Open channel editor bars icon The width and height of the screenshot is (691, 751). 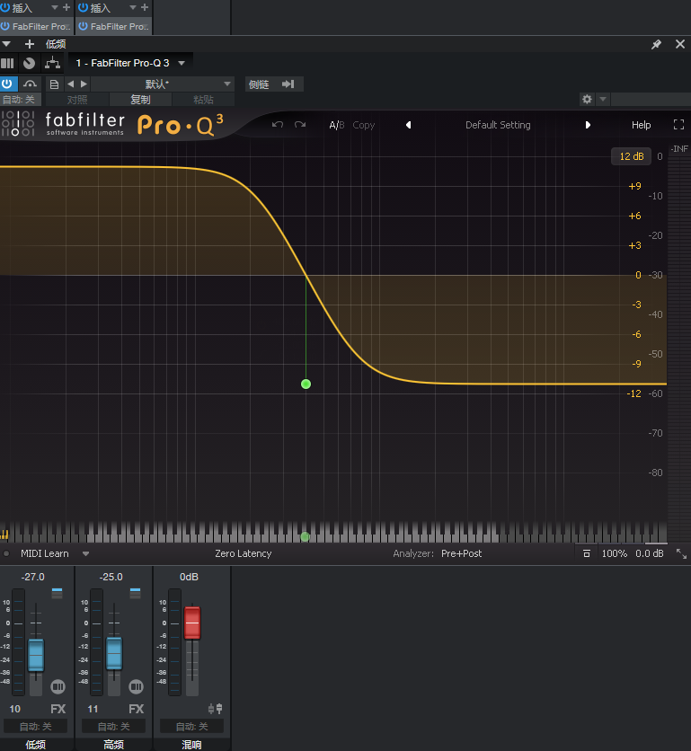tap(7, 63)
